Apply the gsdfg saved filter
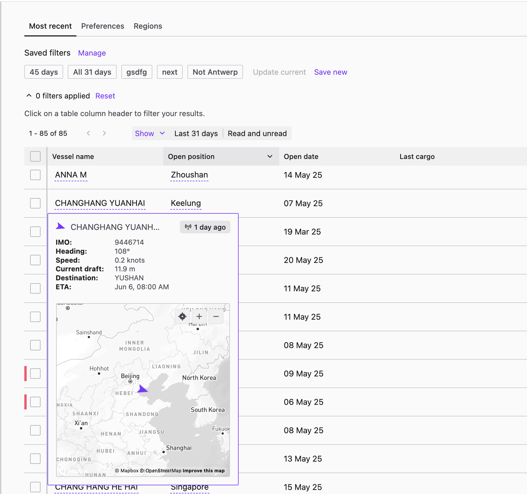This screenshot has width=527, height=494. [x=137, y=72]
